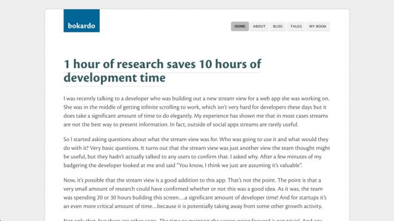Click the words 'infinite scrolling' in first paragraph
Image resolution: width=394 pixels, height=221 pixels.
160,107
